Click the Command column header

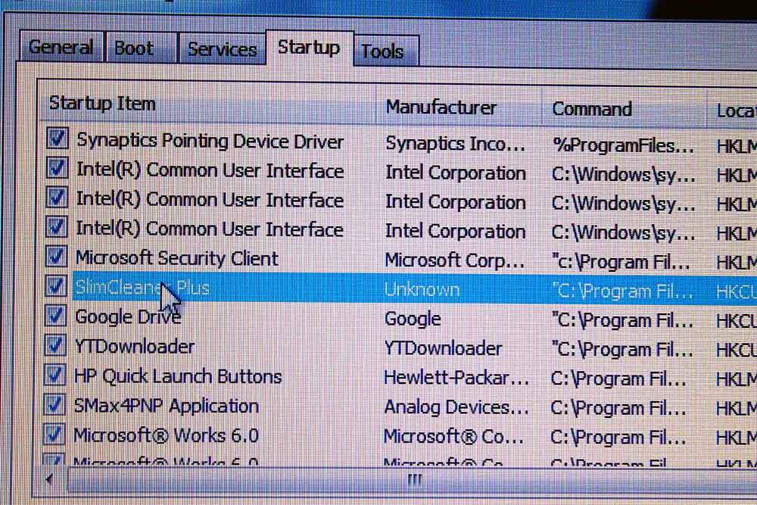[625, 109]
